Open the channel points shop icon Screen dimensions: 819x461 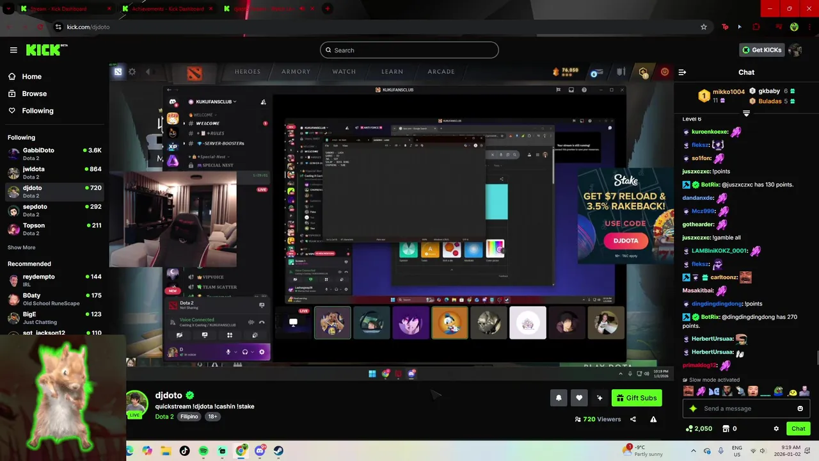point(726,429)
